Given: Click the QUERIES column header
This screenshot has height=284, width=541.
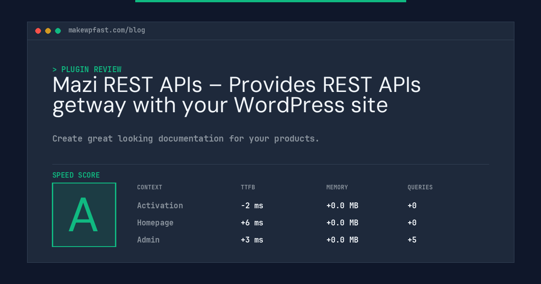Looking at the screenshot, I should pyautogui.click(x=420, y=188).
